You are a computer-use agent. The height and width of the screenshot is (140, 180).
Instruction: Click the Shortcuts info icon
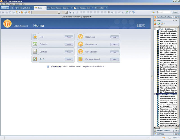pyautogui.click(x=48, y=66)
